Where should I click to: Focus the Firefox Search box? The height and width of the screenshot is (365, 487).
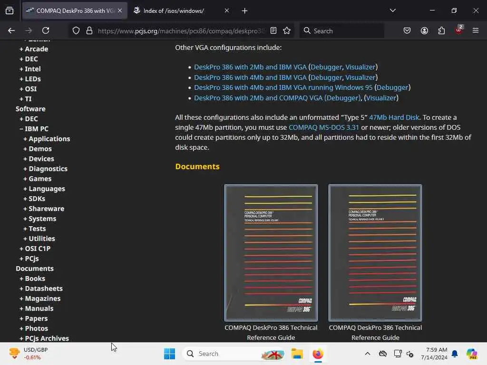341,31
